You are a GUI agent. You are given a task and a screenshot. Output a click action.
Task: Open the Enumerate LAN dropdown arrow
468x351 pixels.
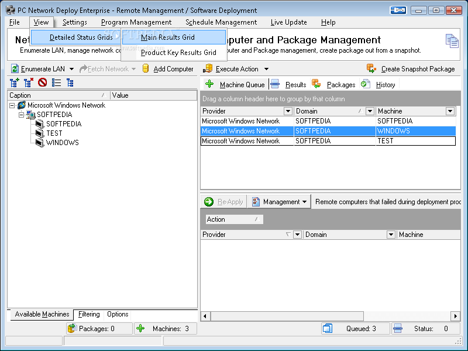click(x=71, y=69)
